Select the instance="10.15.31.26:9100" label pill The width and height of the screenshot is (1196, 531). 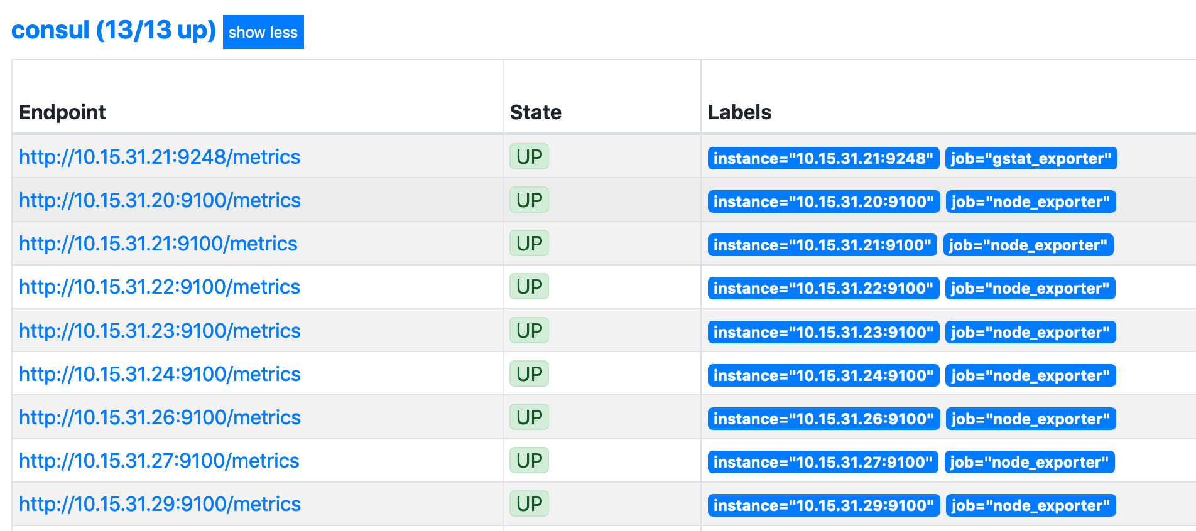824,419
